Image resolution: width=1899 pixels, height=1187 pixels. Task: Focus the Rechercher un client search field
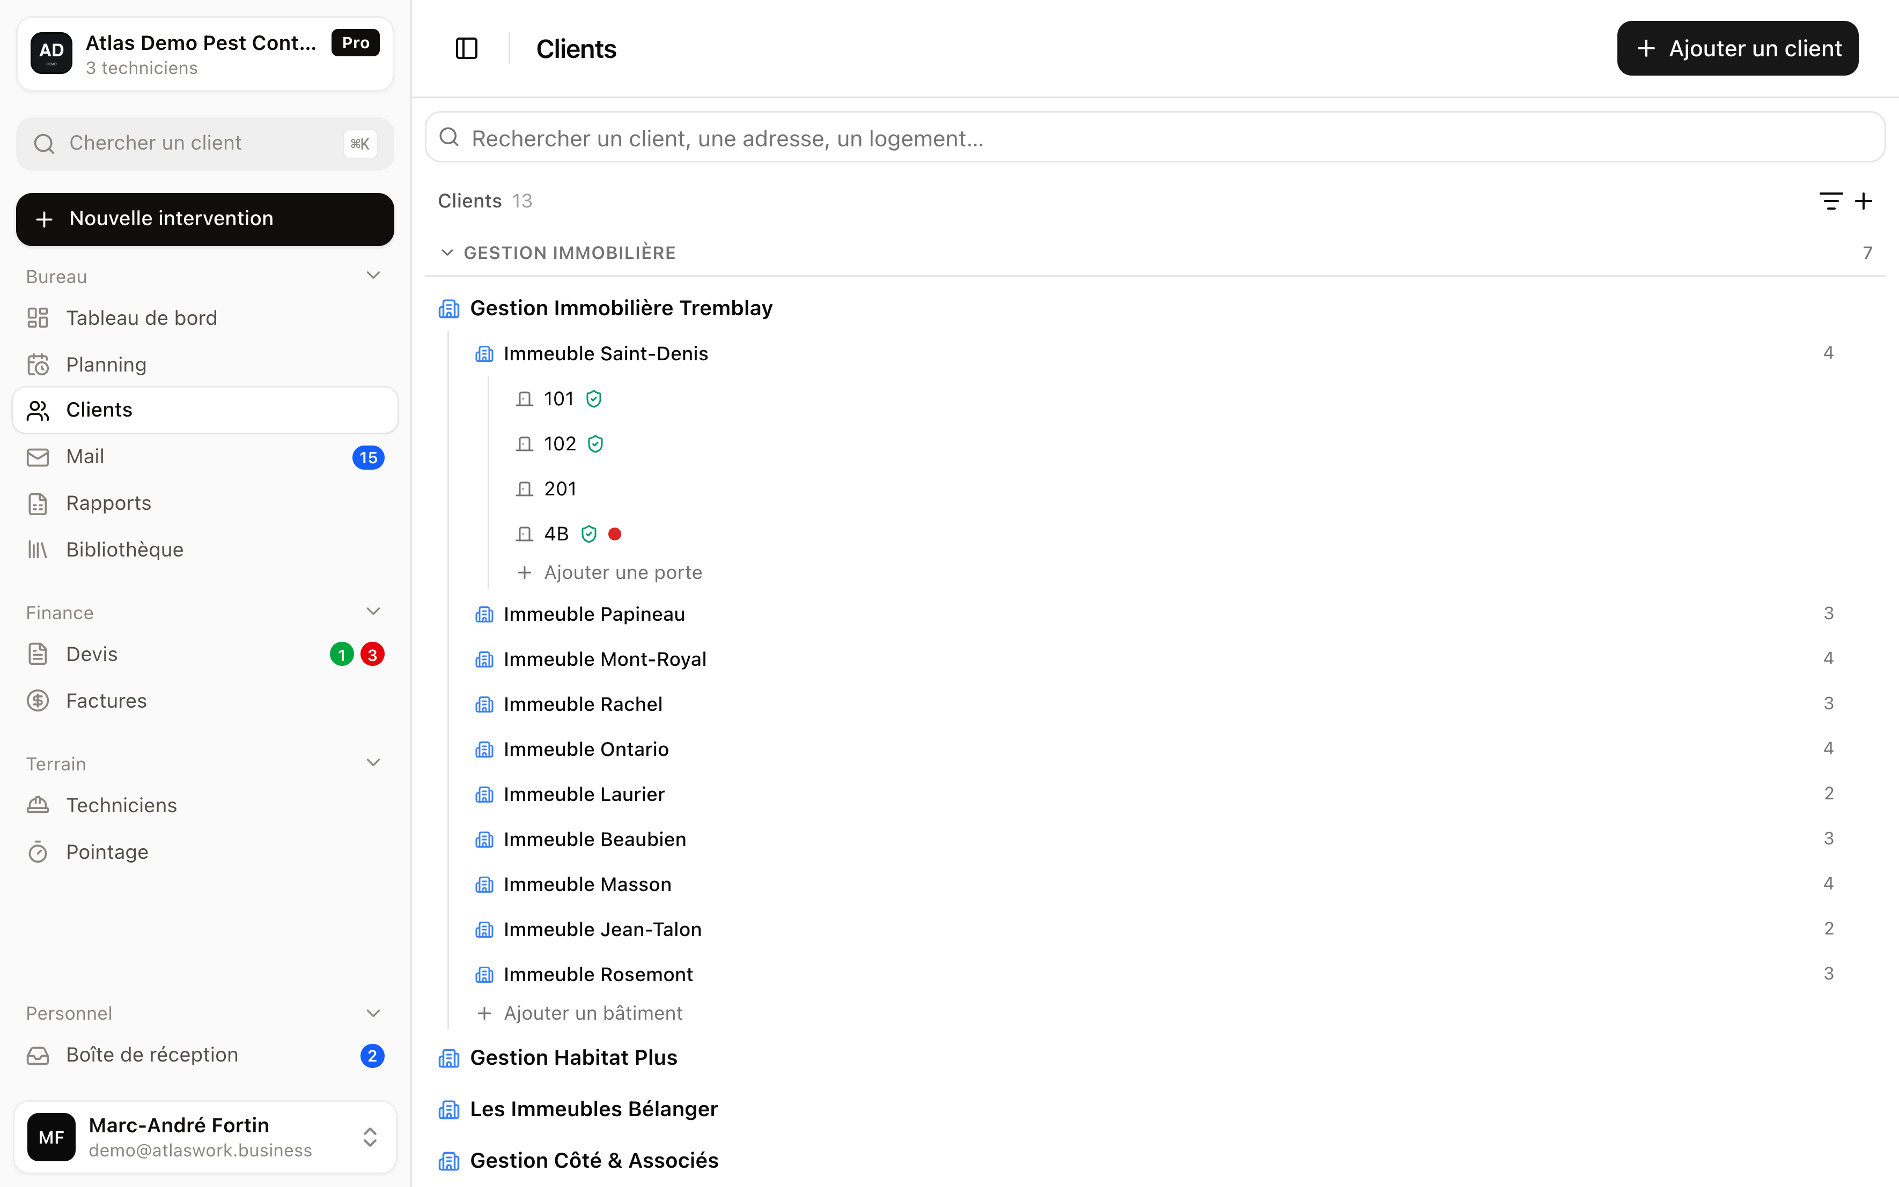click(1154, 137)
